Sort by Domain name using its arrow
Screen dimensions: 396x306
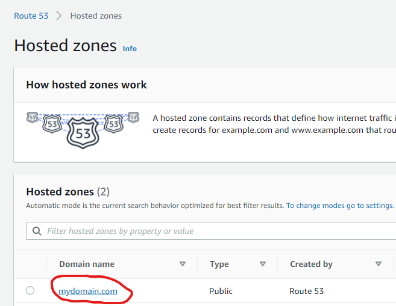[183, 264]
